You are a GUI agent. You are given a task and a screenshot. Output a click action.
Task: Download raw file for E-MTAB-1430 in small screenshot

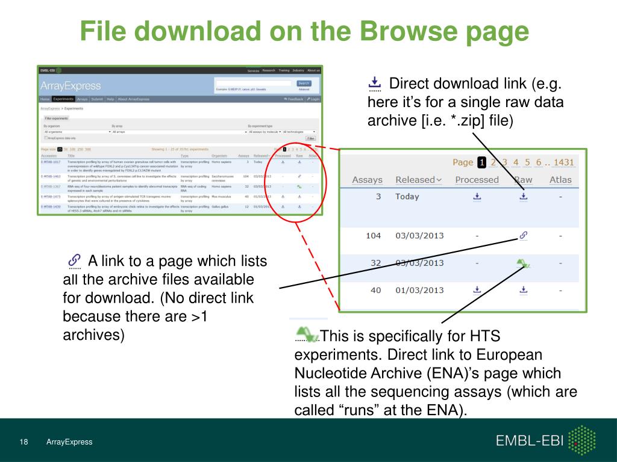click(299, 207)
